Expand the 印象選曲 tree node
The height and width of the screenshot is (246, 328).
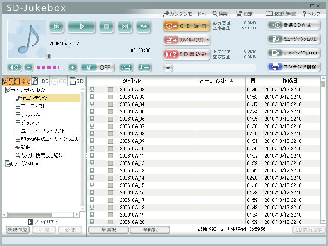tap(18, 139)
